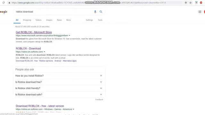Expand Is Roblox download safe?
This screenshot has height=115, width=205.
click(x=59, y=95)
